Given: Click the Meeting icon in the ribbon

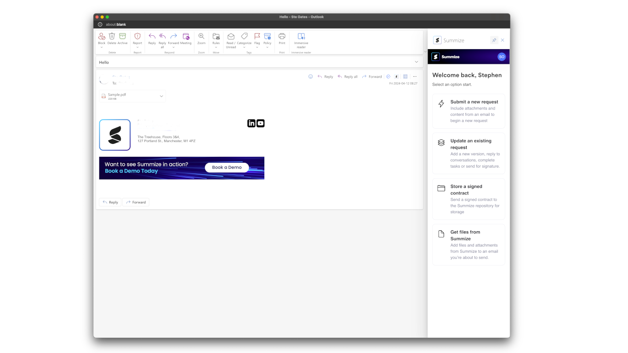Looking at the screenshot, I should tap(186, 36).
